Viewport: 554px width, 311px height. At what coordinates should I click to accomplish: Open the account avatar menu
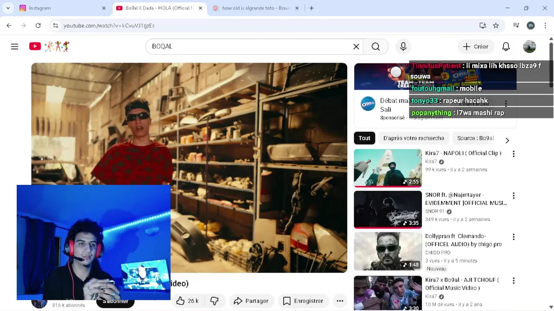point(529,46)
